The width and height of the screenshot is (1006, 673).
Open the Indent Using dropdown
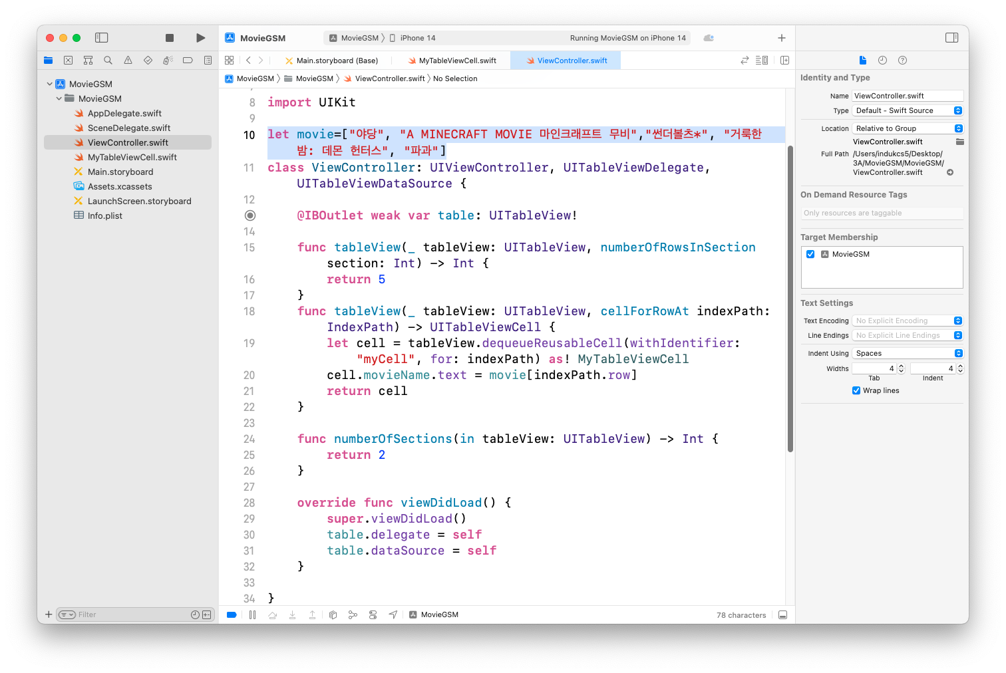click(908, 353)
